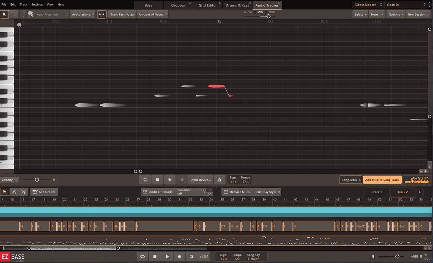Click the audio waveform thumbnail
This screenshot has width=433, height=263.
[x=417, y=180]
